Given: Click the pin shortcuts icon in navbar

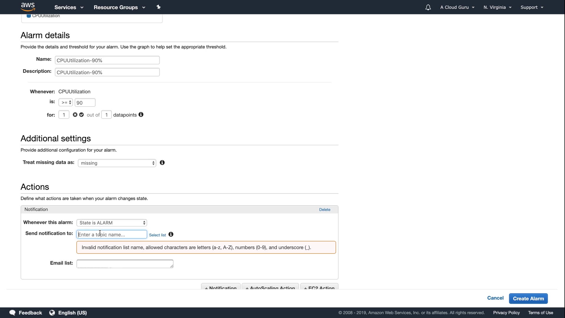Looking at the screenshot, I should click(x=159, y=7).
